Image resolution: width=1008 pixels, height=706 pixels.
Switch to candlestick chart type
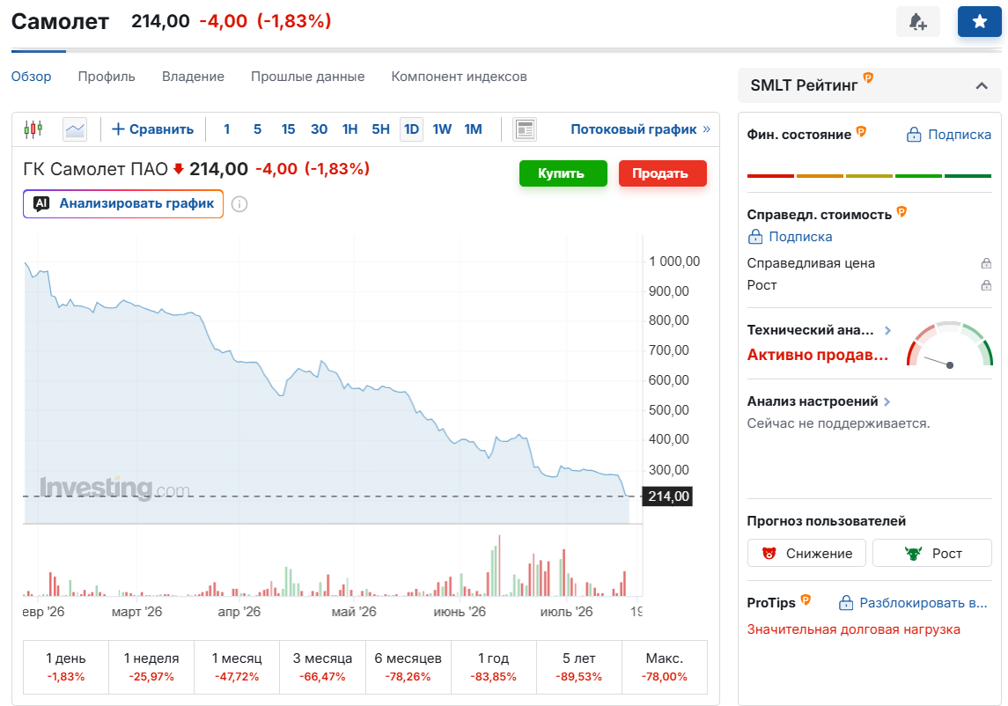[x=33, y=129]
